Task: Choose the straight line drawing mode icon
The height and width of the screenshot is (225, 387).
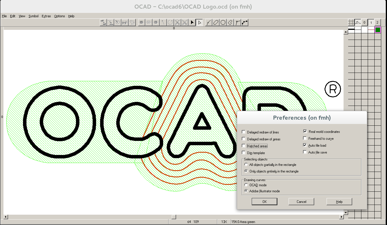Action: 237,22
